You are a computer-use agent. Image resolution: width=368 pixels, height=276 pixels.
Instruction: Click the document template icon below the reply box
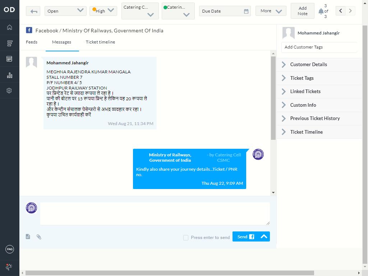[28, 236]
